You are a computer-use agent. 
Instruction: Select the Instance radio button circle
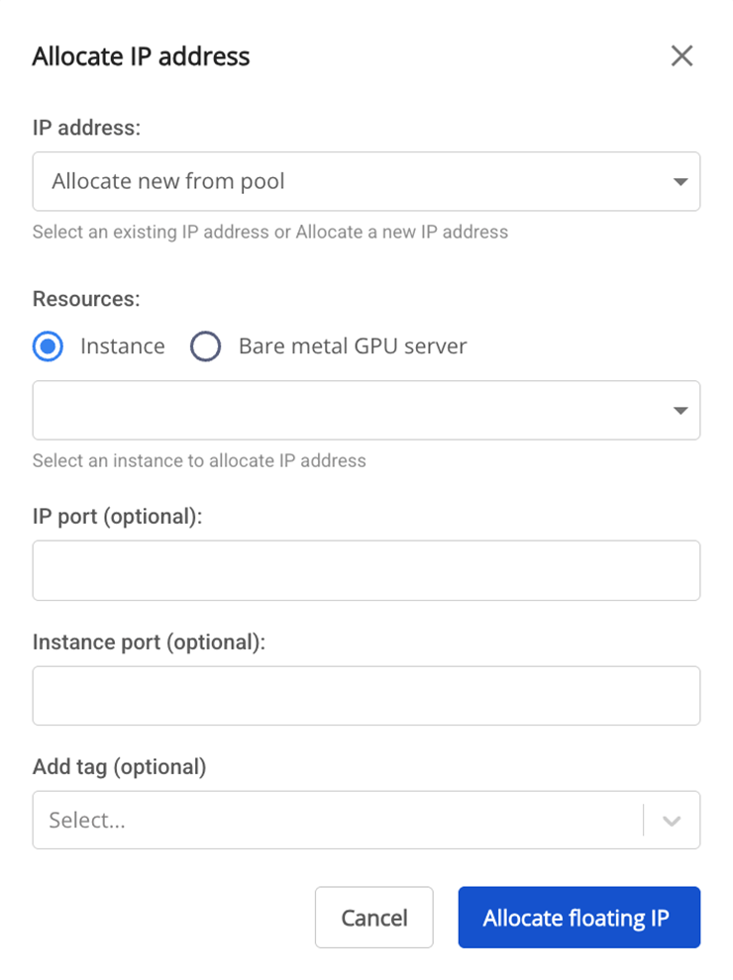click(x=48, y=346)
